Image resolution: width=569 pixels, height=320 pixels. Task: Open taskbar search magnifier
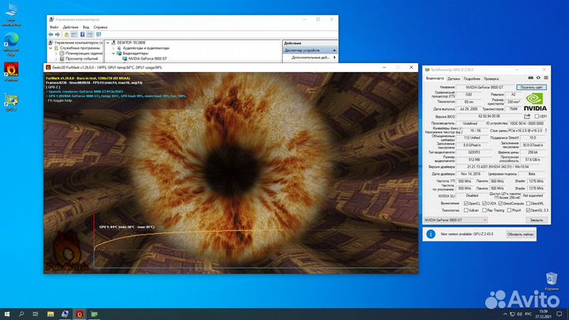click(x=21, y=314)
